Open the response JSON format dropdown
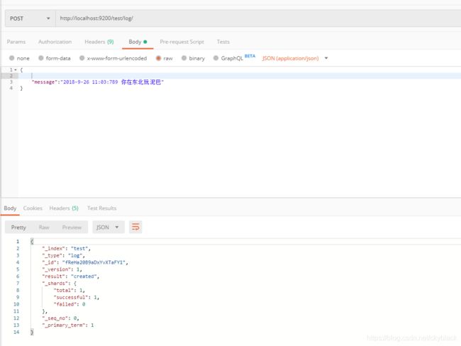Viewport: 461px width, 346px height. click(x=109, y=227)
